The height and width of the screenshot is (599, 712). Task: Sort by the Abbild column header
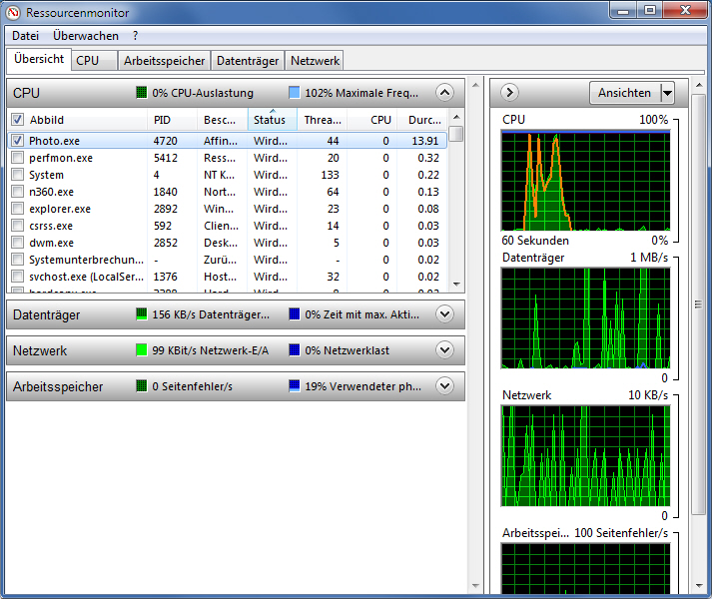[86, 120]
